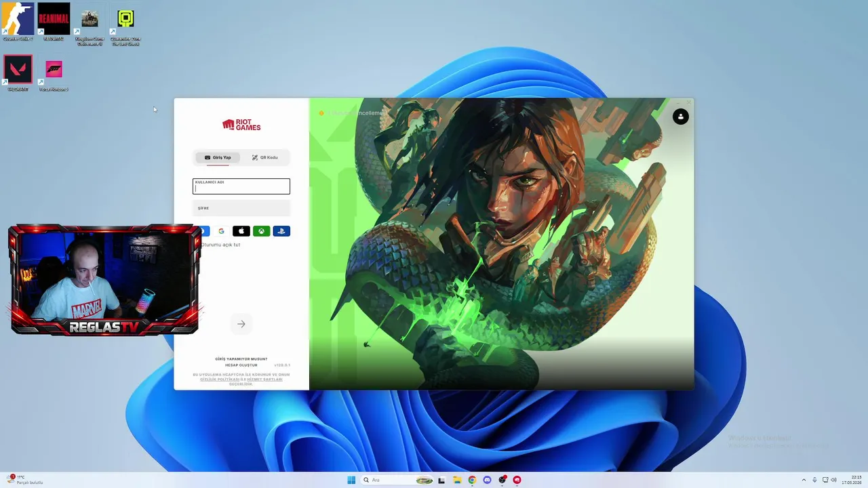Screen dimensions: 868x488
Task: Open the REANIMAL desktop shortcut
Action: pyautogui.click(x=54, y=21)
